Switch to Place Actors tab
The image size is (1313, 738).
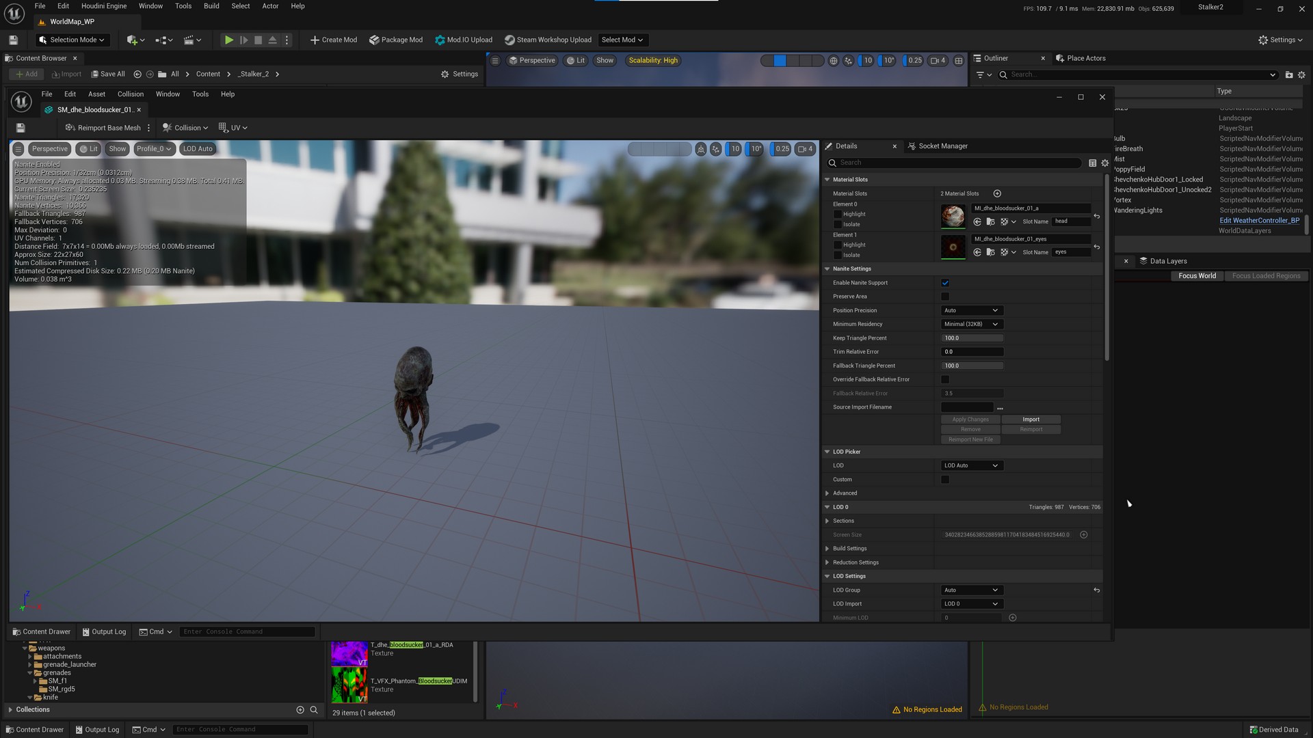(x=1081, y=59)
